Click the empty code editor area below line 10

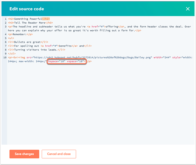coord(101,103)
